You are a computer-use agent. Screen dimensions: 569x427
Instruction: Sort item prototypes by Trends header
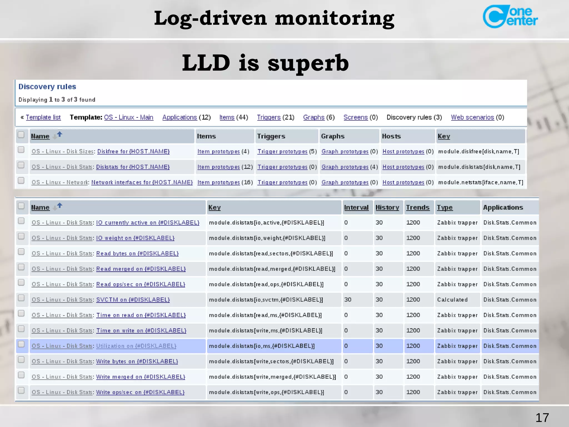pos(418,207)
